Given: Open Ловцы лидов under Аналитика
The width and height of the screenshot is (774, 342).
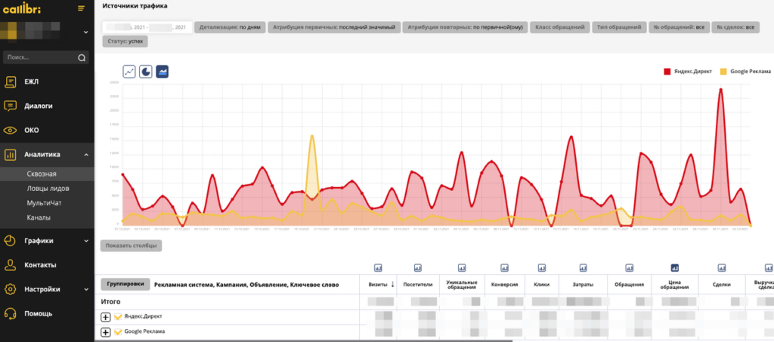Looking at the screenshot, I should click(x=46, y=189).
